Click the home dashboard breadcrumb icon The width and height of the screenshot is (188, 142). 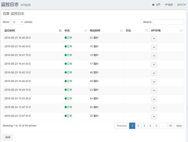pos(153,5)
